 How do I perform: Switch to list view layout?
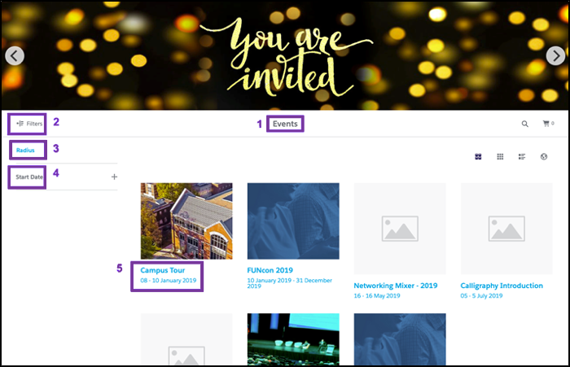[x=522, y=156]
